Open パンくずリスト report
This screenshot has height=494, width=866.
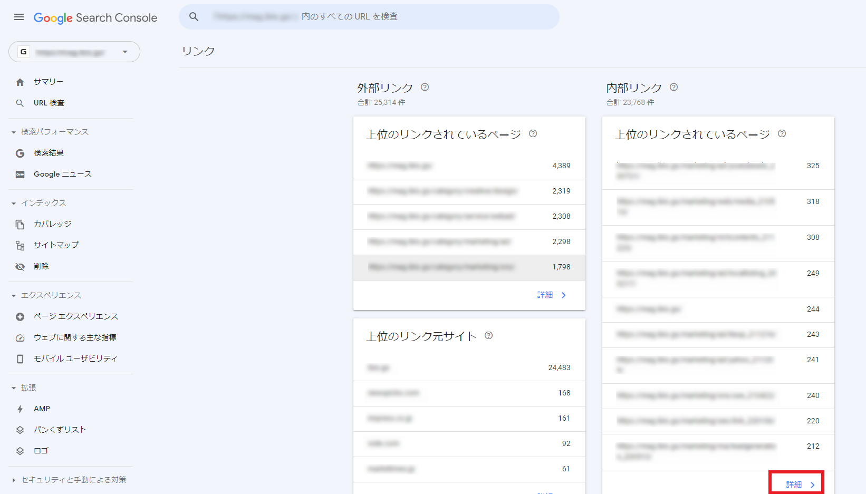pos(60,430)
